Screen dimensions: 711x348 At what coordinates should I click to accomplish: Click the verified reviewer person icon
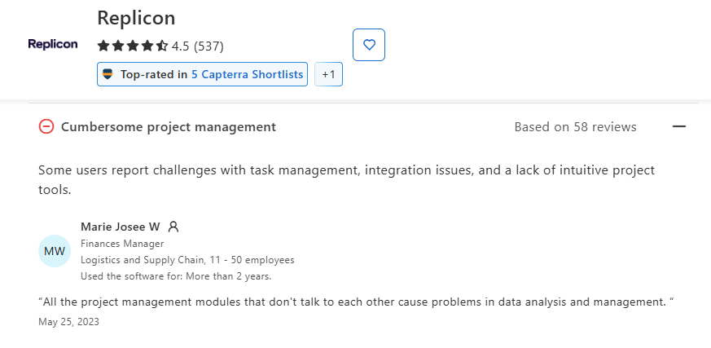(x=173, y=227)
